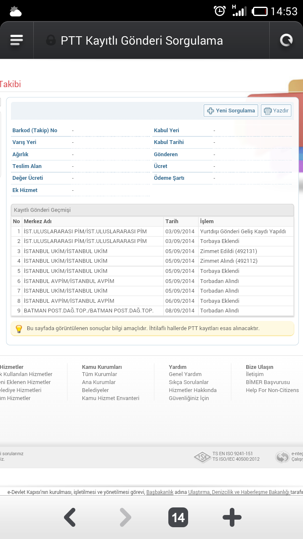This screenshot has height=539, width=303.
Task: Open the Tüm Kurumlar link
Action: (99, 374)
